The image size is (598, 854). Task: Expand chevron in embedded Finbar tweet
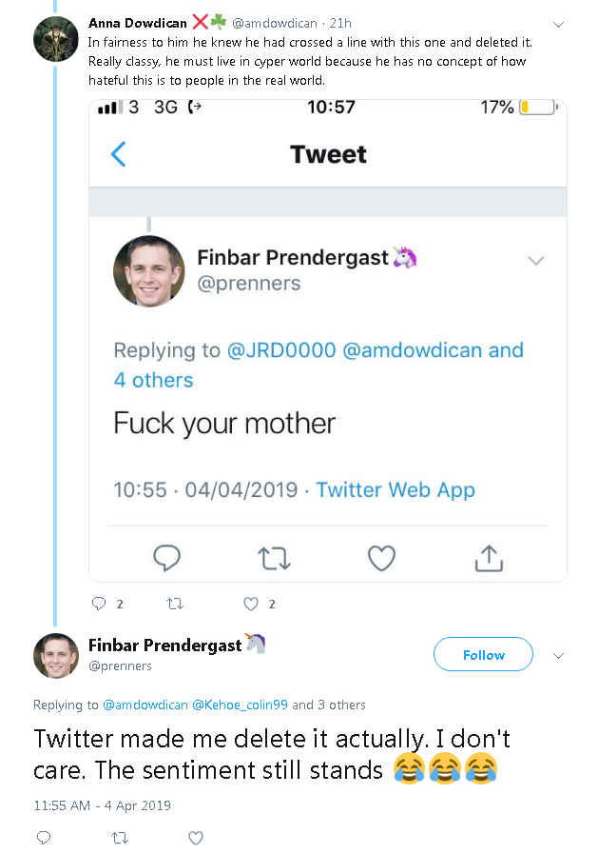coord(536,261)
